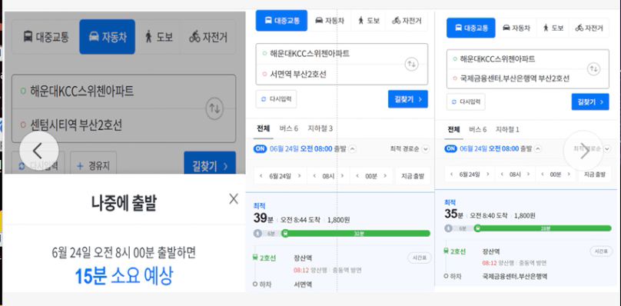The image size is (621, 306).
Task: Toggle ON departure time switch, middle panel
Action: (x=260, y=148)
